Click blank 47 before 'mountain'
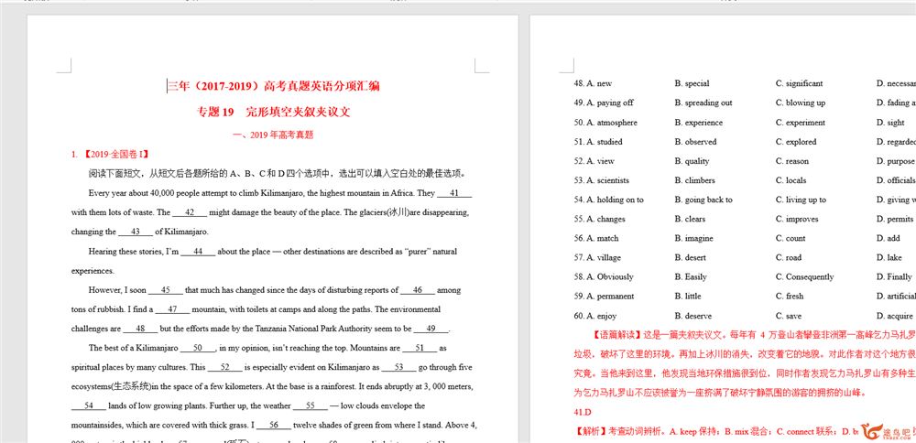Image resolution: width=916 pixels, height=443 pixels. point(172,309)
